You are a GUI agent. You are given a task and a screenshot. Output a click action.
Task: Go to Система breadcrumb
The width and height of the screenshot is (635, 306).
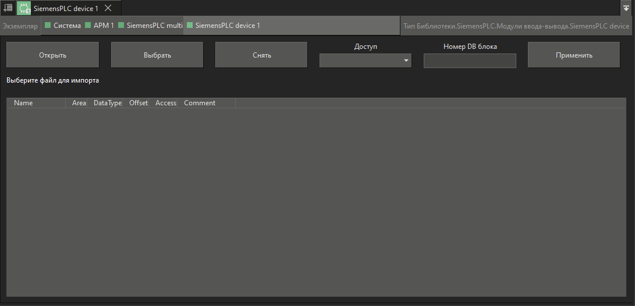point(63,26)
